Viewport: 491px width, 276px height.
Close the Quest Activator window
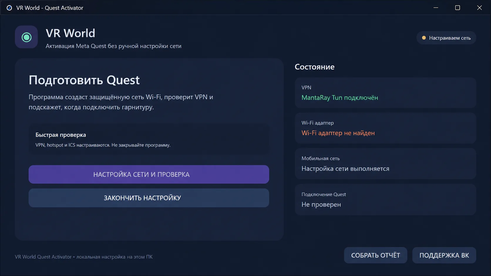(x=479, y=8)
